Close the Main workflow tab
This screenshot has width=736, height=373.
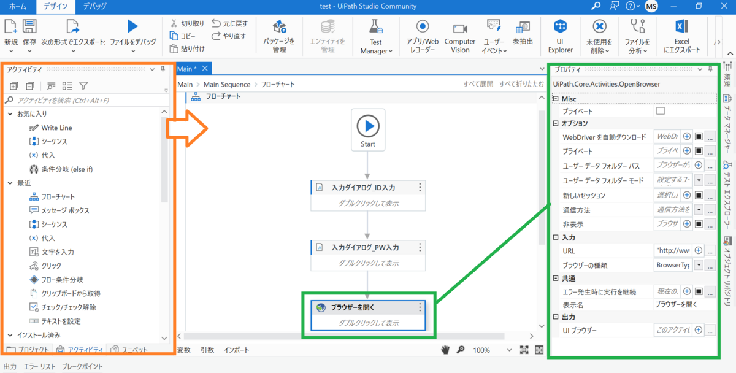205,69
